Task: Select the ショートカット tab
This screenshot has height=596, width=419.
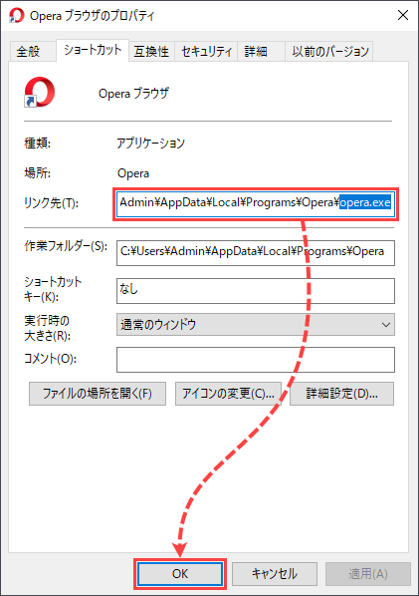Action: pyautogui.click(x=93, y=50)
